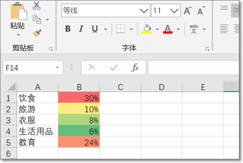Click the align left icon
This screenshot has height=163, width=243.
[x=224, y=29]
